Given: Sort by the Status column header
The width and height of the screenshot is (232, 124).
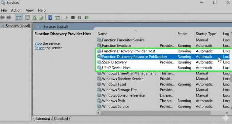Looking at the screenshot, I should (x=182, y=34).
